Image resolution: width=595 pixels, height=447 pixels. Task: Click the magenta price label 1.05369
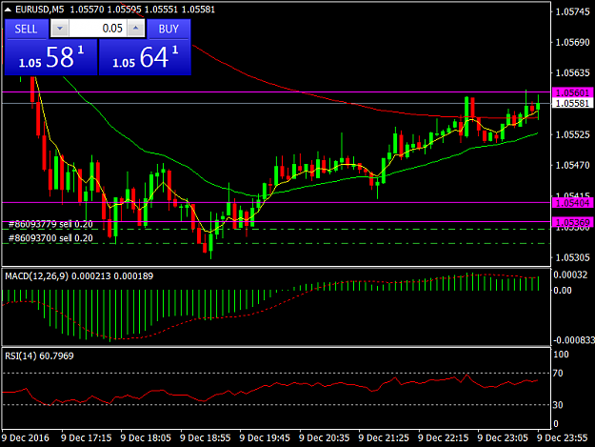coord(572,222)
